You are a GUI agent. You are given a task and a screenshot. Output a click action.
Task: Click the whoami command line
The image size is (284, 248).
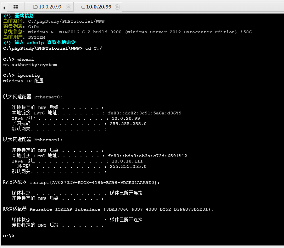coord(19,59)
